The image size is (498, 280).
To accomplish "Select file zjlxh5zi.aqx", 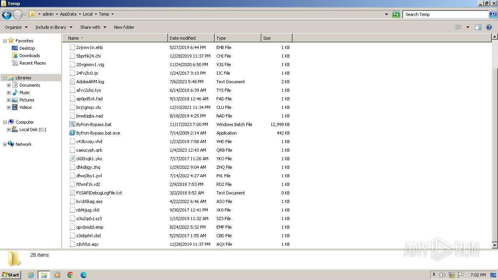I will [x=88, y=244].
